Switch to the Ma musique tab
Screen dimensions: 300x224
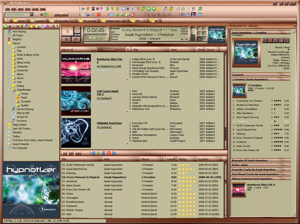click(90, 21)
